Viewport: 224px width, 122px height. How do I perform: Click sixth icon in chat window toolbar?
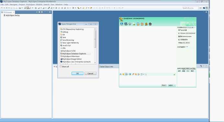tap(142, 24)
